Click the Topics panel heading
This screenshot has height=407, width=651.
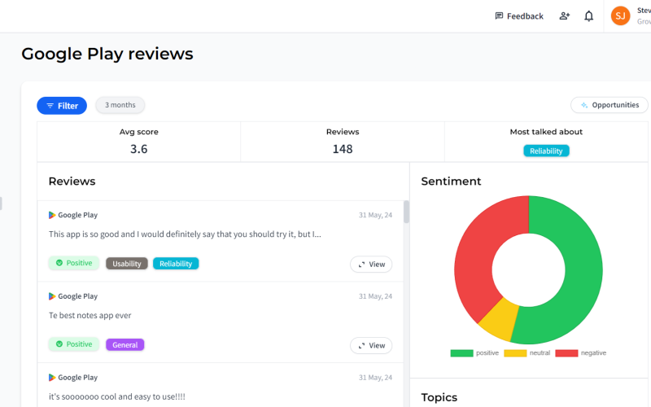click(x=439, y=397)
